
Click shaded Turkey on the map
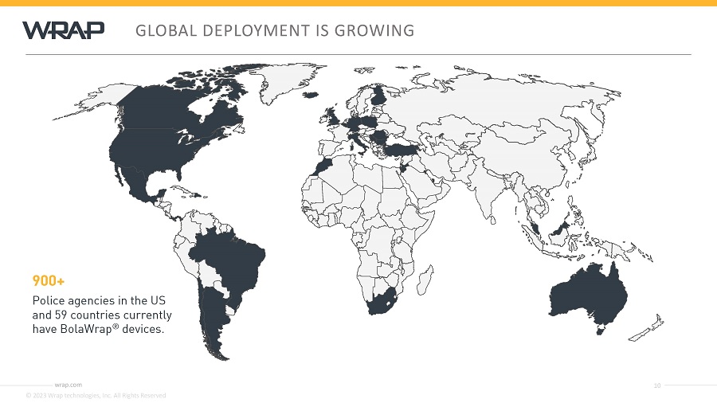pyautogui.click(x=401, y=150)
